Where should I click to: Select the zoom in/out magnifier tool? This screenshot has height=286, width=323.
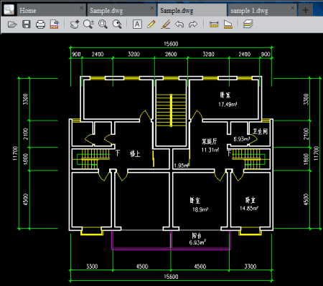pos(88,24)
